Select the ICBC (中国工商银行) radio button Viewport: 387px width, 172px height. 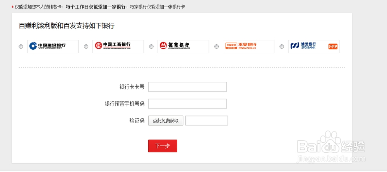tap(86, 47)
